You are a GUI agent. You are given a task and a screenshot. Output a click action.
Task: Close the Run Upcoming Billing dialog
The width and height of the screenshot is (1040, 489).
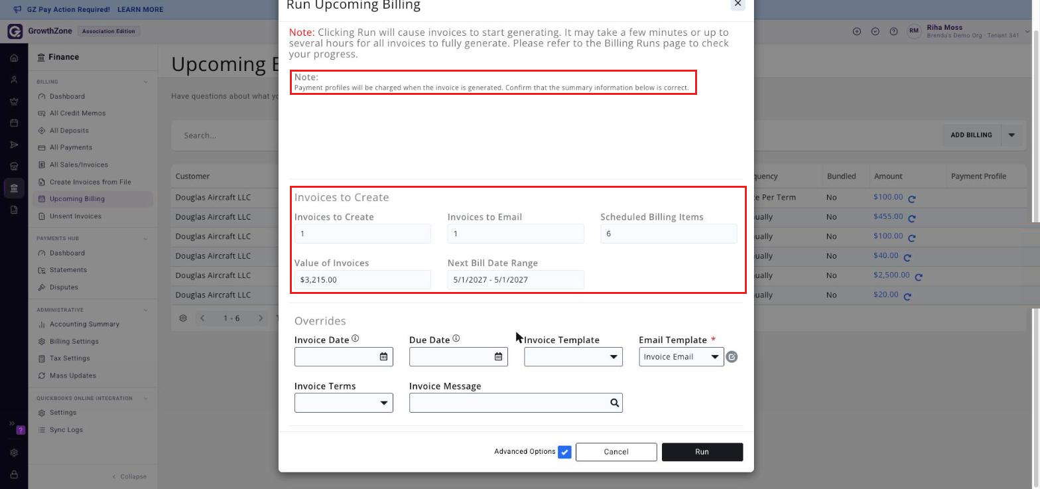pyautogui.click(x=738, y=4)
